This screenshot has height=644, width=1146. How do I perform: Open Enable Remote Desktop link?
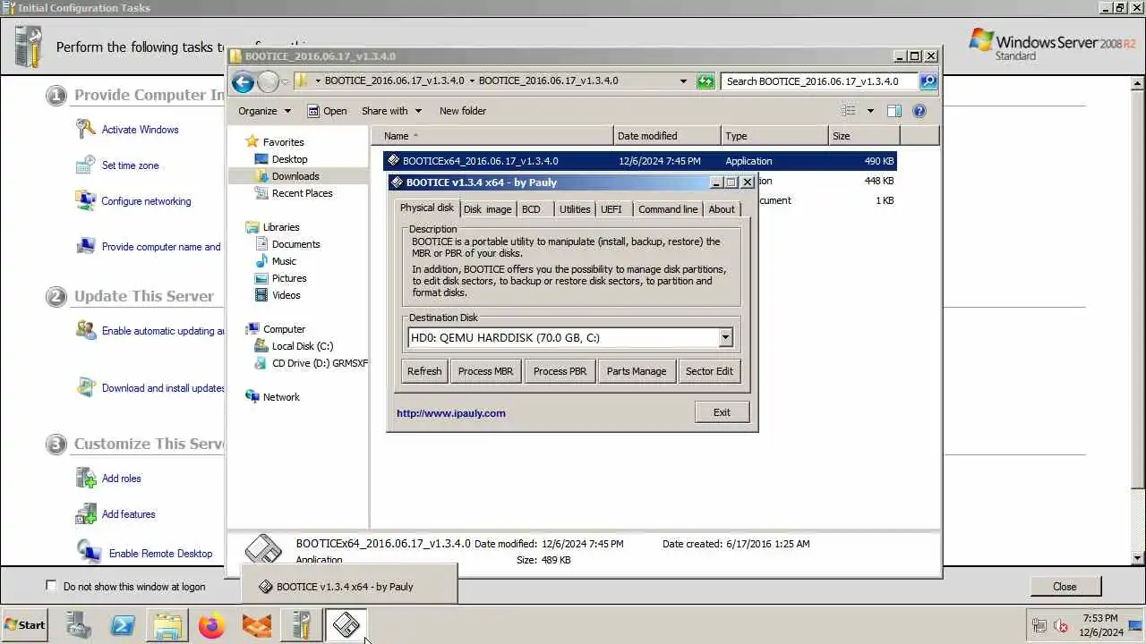pyautogui.click(x=160, y=554)
